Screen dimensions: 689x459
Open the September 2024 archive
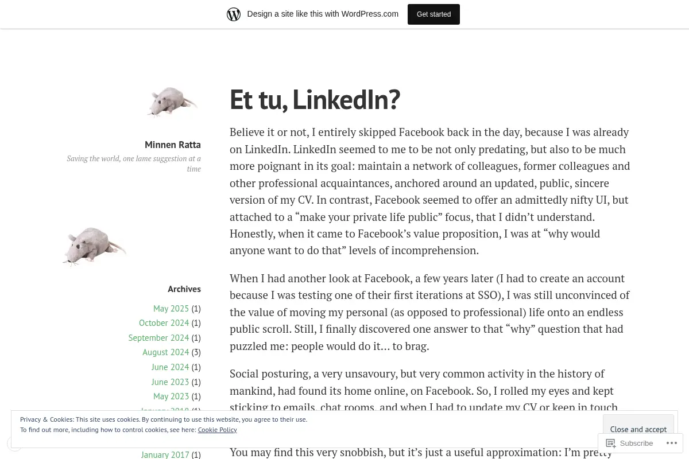click(x=158, y=338)
